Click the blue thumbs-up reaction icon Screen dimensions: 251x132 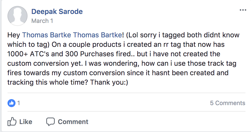click(x=11, y=103)
